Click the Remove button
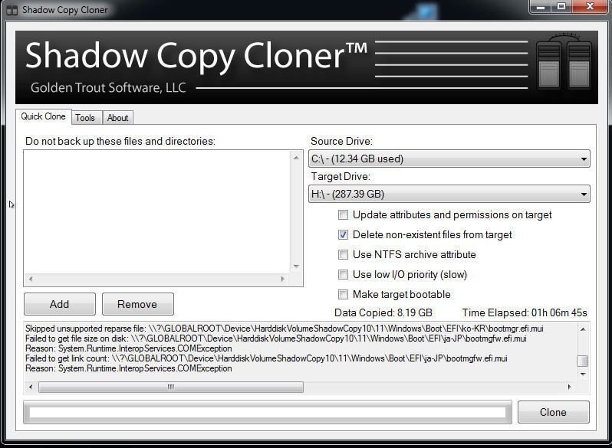This screenshot has width=612, height=448. tap(138, 304)
